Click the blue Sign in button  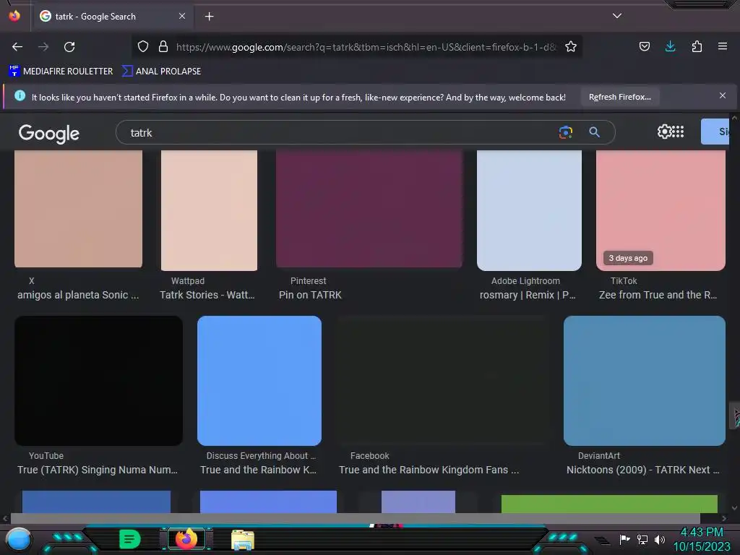[x=715, y=132]
